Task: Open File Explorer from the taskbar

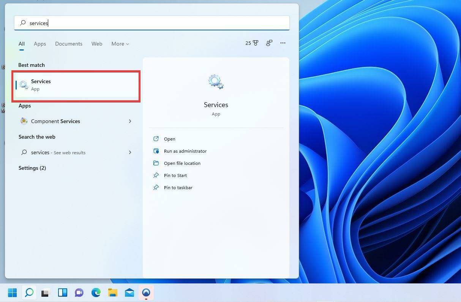Action: point(113,293)
